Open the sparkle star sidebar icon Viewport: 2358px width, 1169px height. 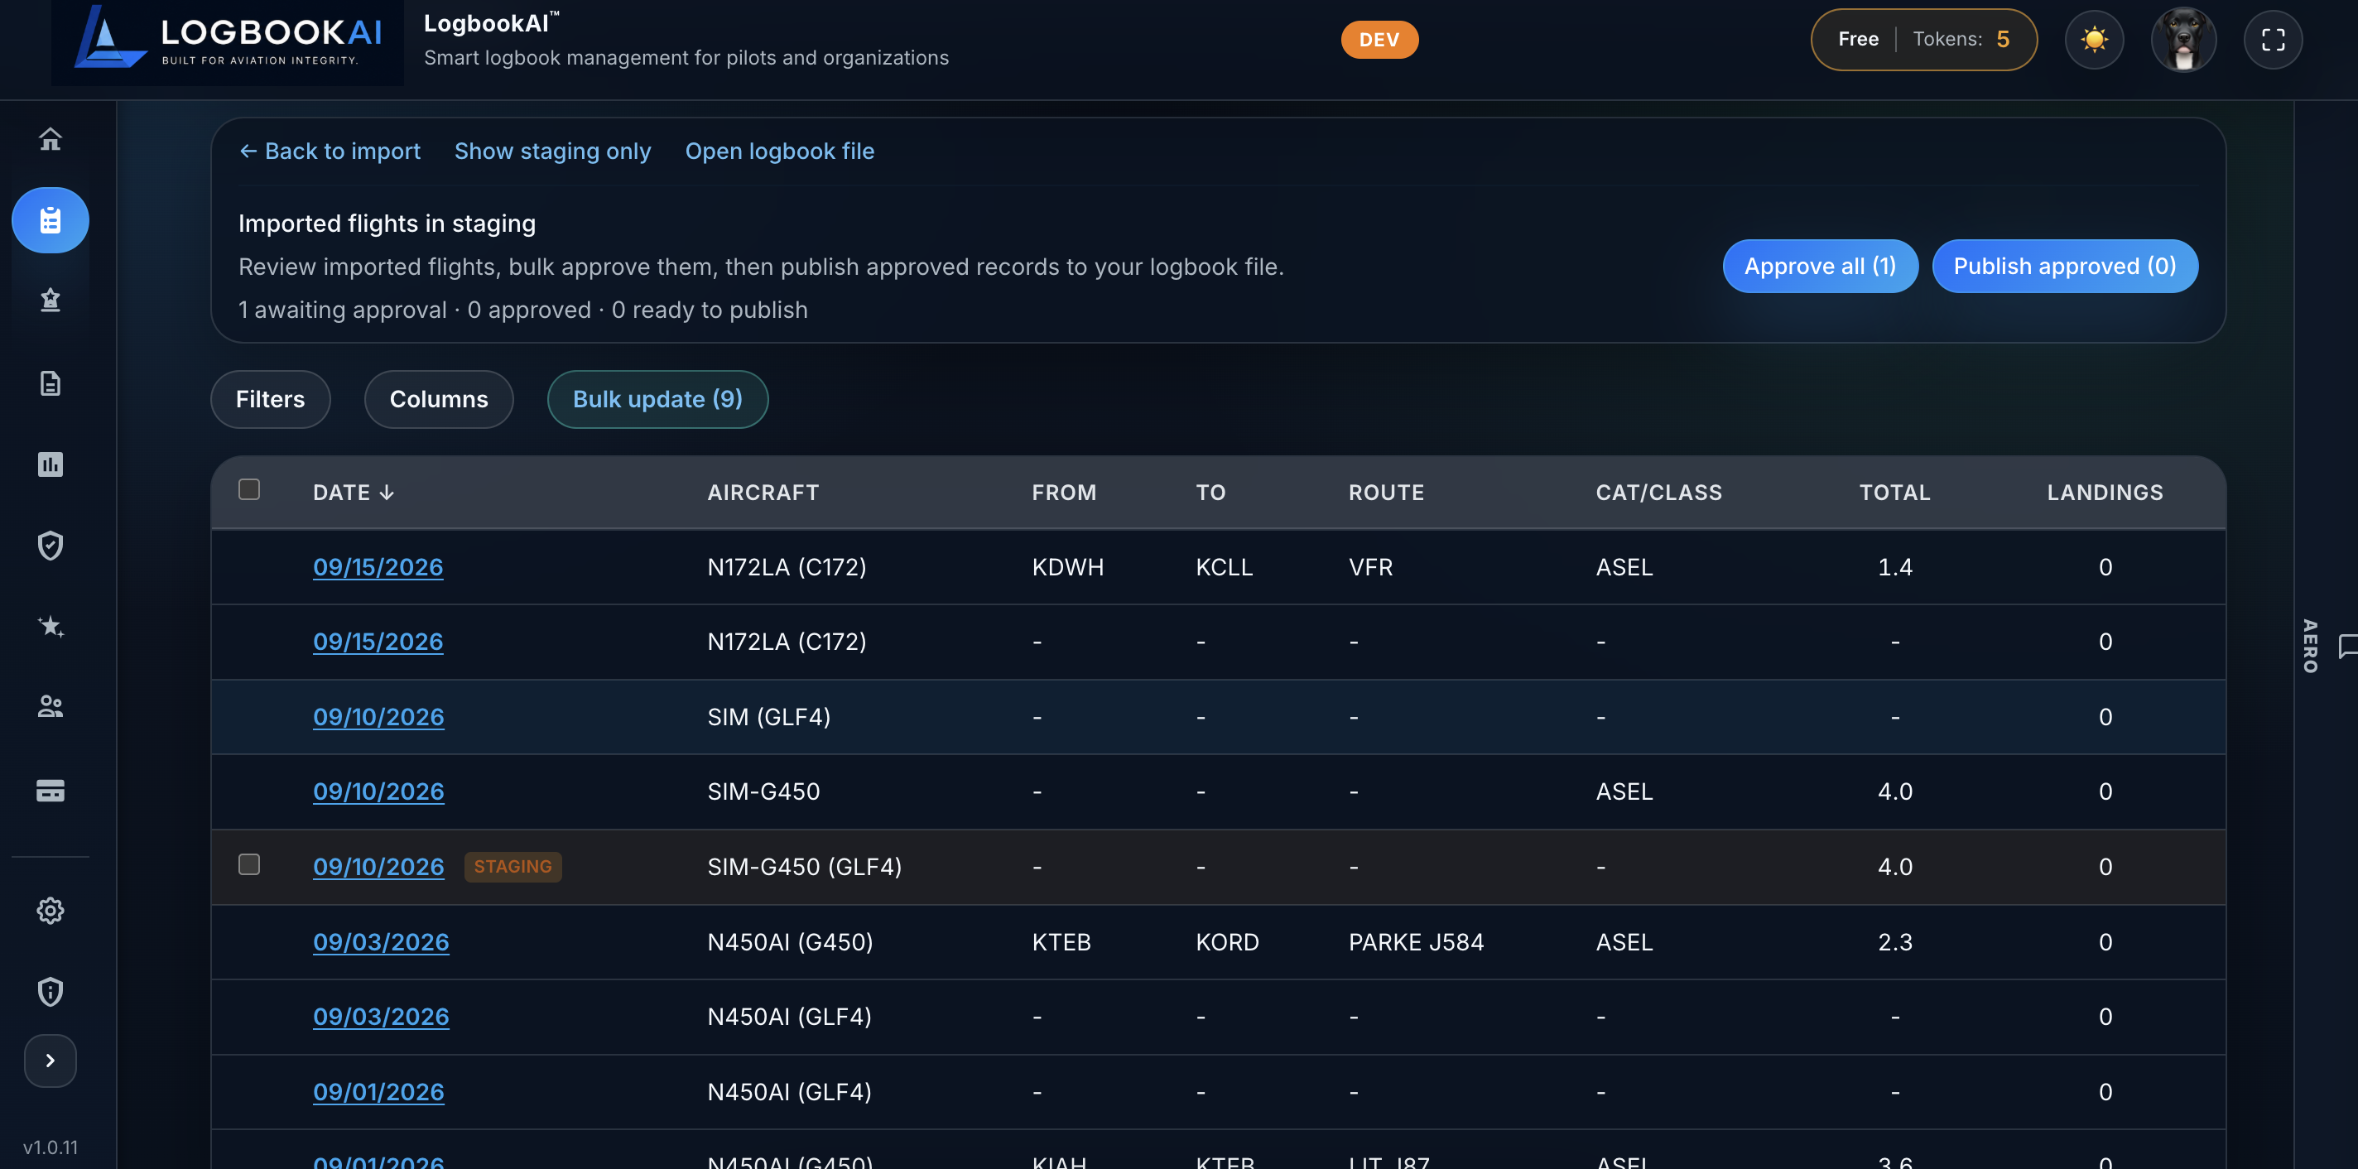click(x=51, y=626)
